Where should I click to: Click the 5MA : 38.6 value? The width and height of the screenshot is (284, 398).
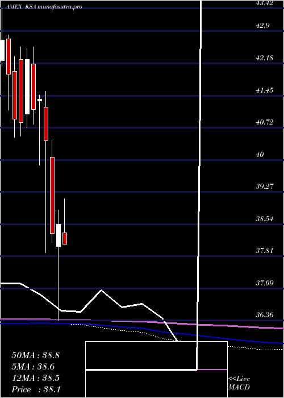(x=33, y=366)
